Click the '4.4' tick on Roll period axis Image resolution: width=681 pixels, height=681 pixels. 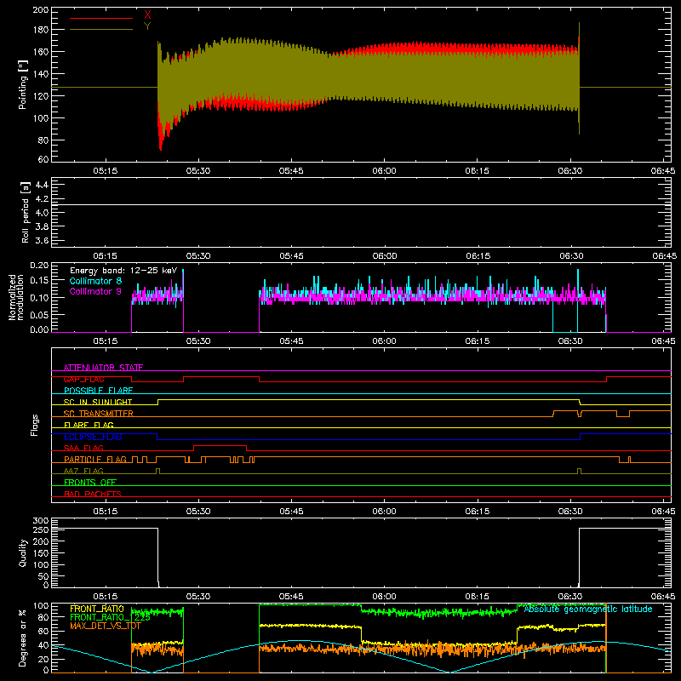coord(42,185)
